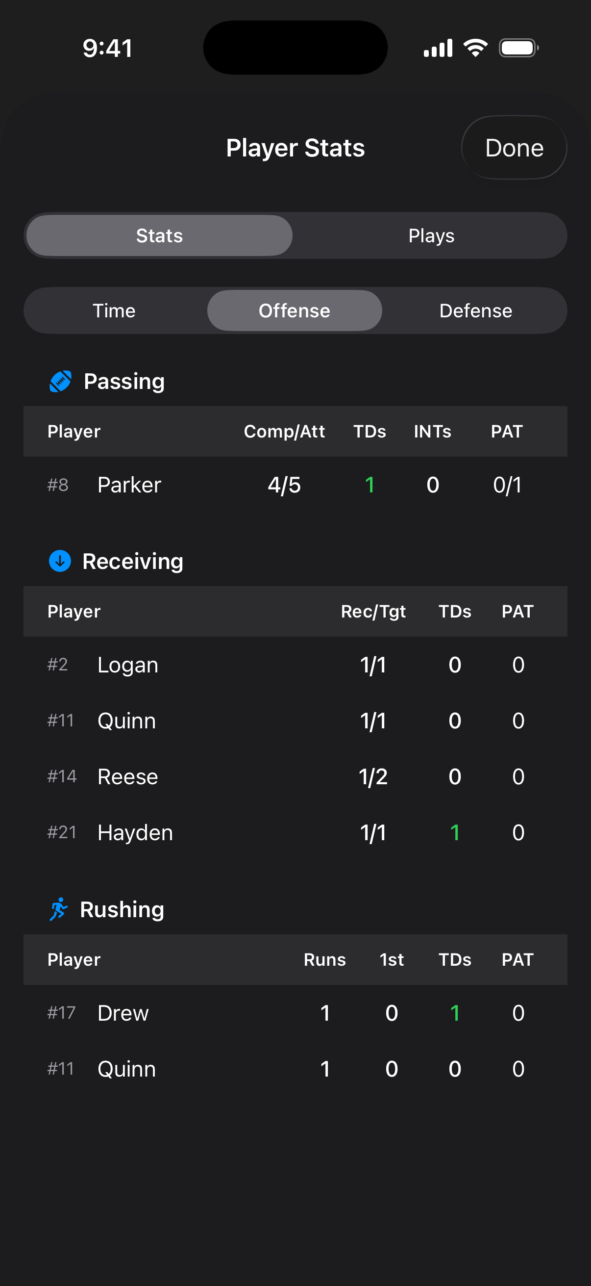Tap the clock showing 9:41
Viewport: 591px width, 1286px height.
point(107,48)
